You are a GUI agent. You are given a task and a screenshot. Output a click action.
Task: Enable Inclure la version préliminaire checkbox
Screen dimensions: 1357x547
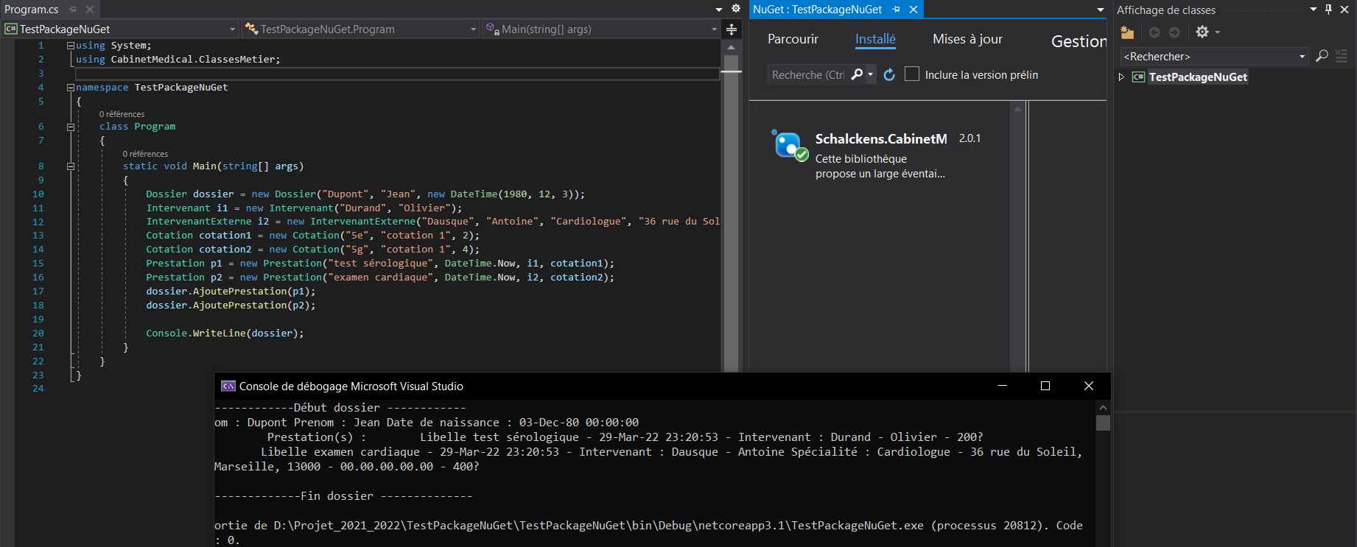912,74
